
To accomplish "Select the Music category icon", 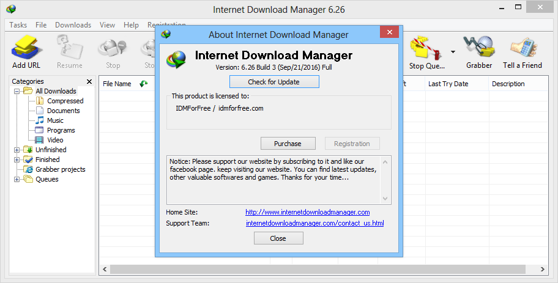I will (40, 120).
